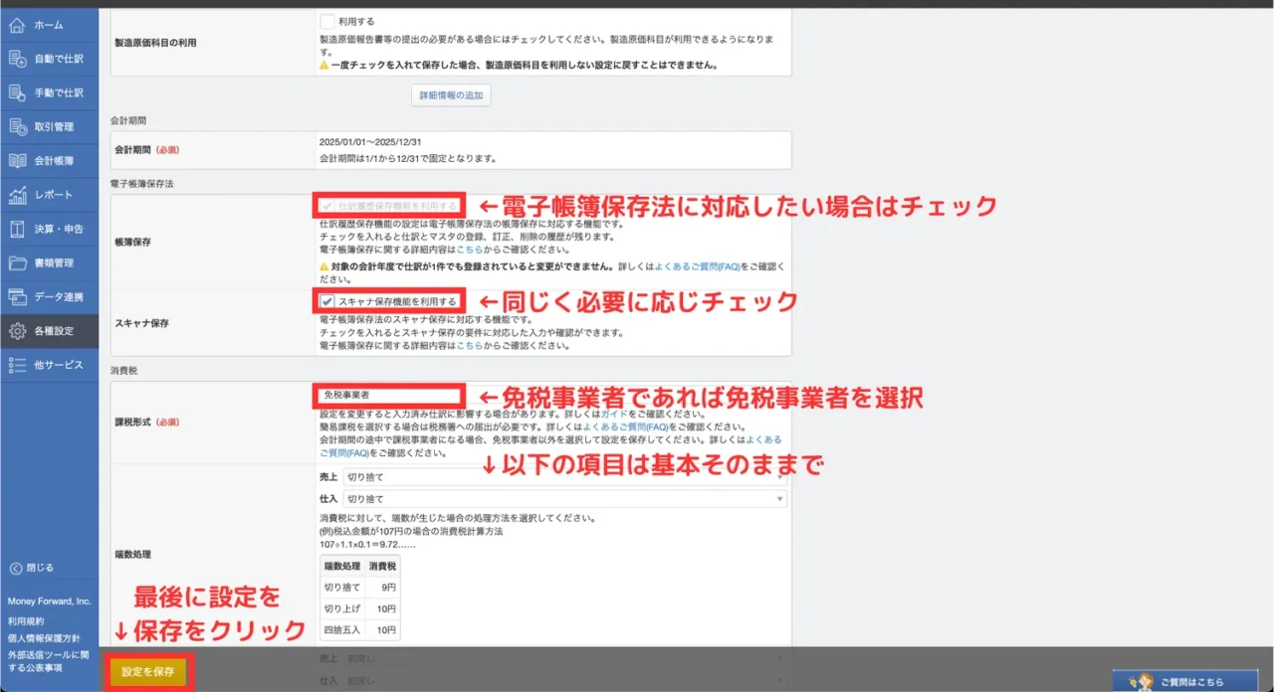Open 手動で仕訳 sidebar icon
1274x692 pixels.
pyautogui.click(x=17, y=92)
